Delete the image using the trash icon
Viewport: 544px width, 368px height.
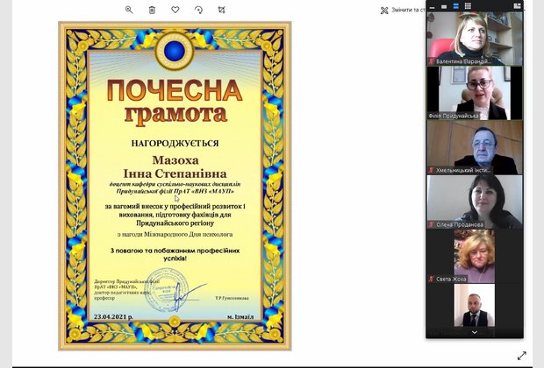(152, 10)
